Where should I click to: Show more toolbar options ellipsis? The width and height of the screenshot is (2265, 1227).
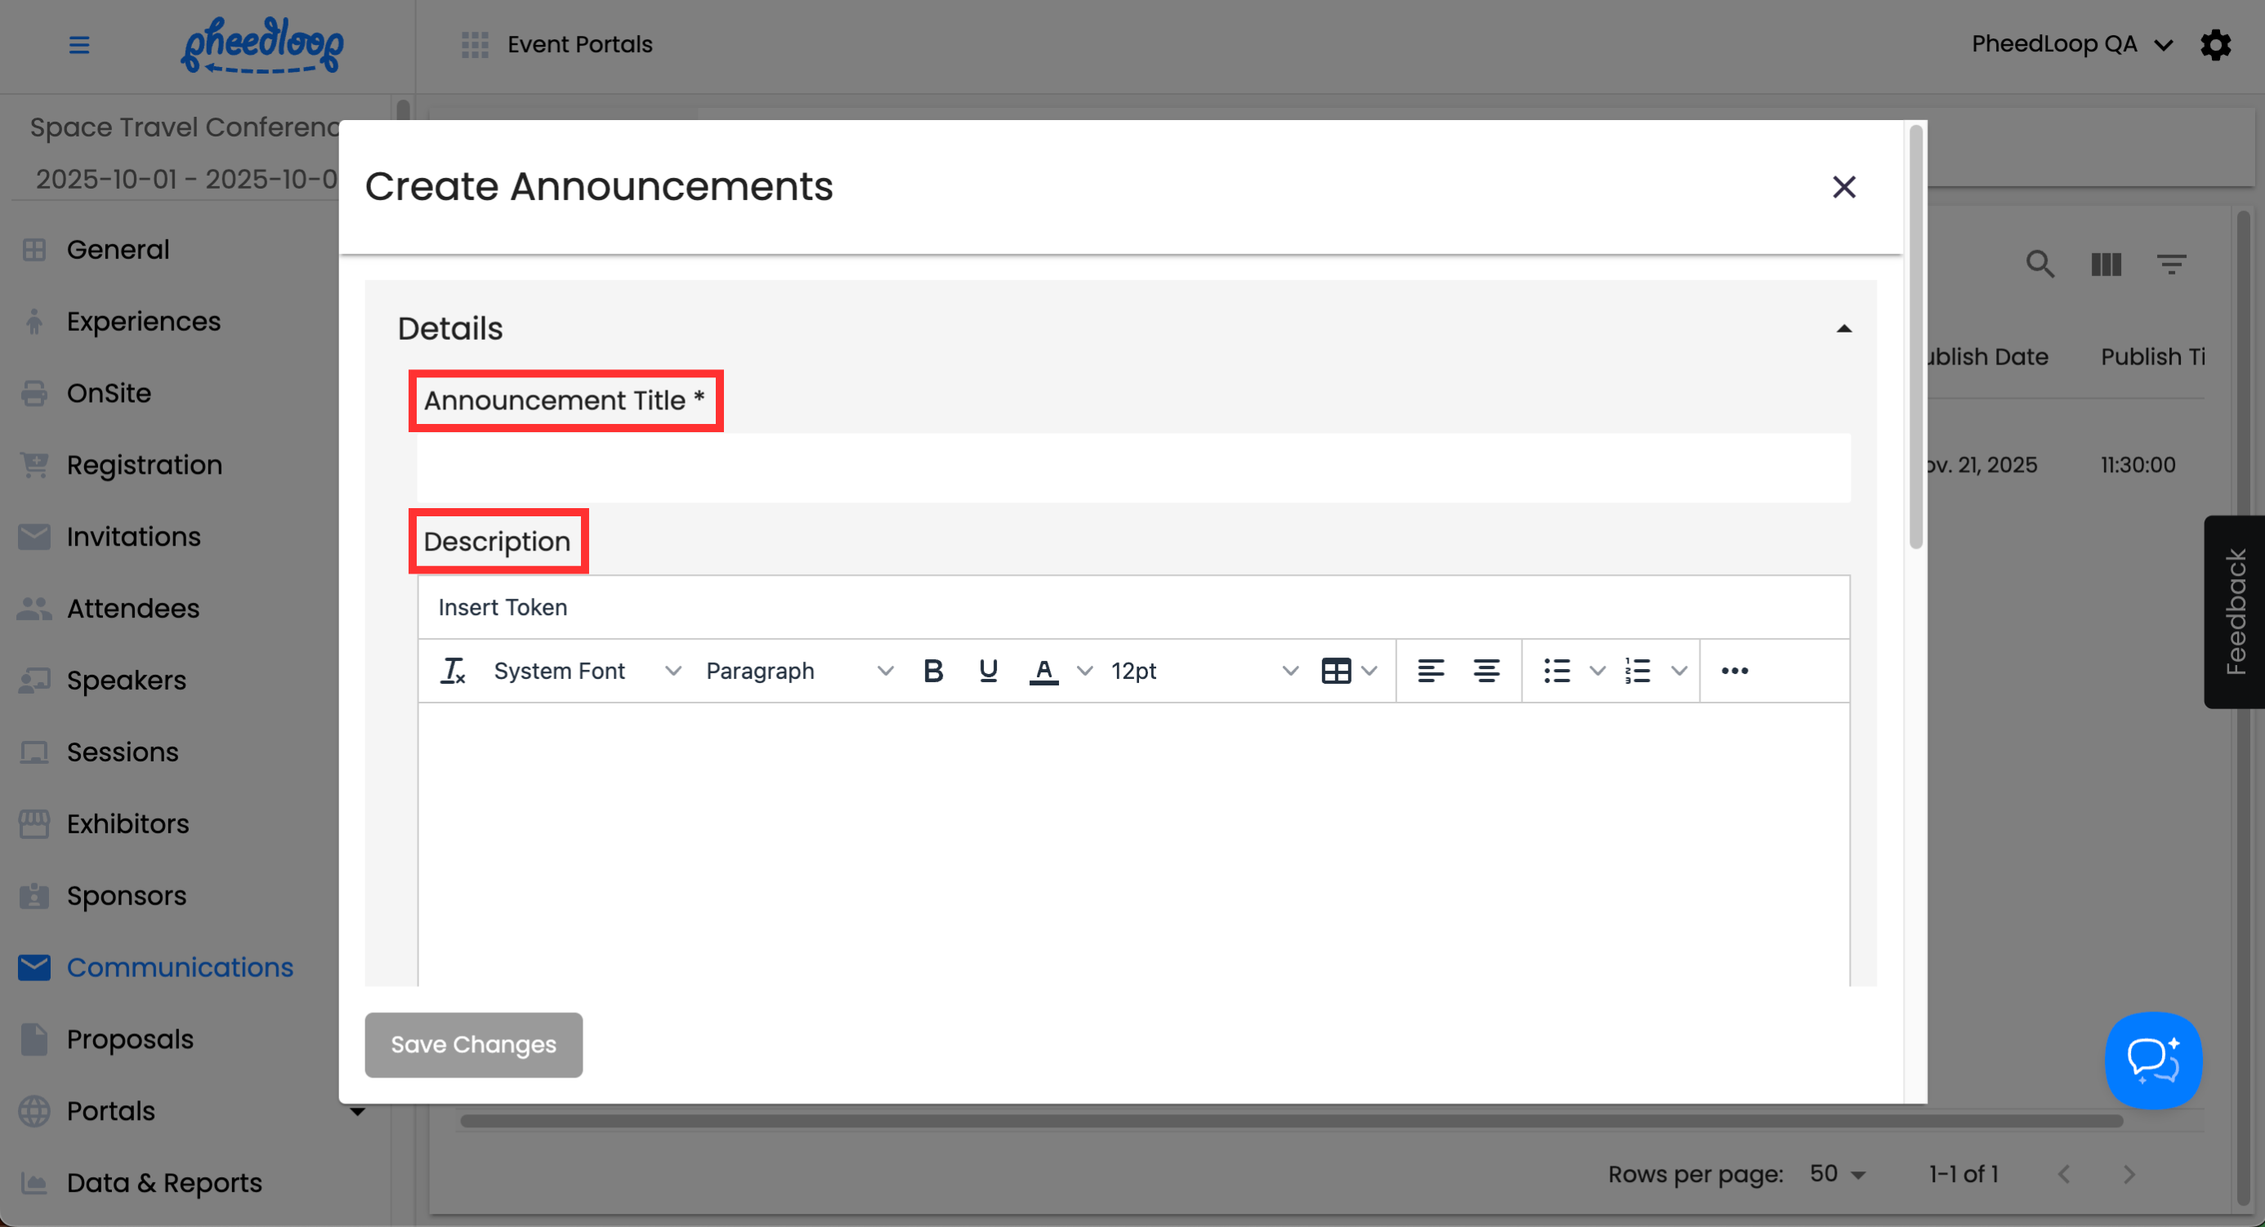tap(1734, 672)
